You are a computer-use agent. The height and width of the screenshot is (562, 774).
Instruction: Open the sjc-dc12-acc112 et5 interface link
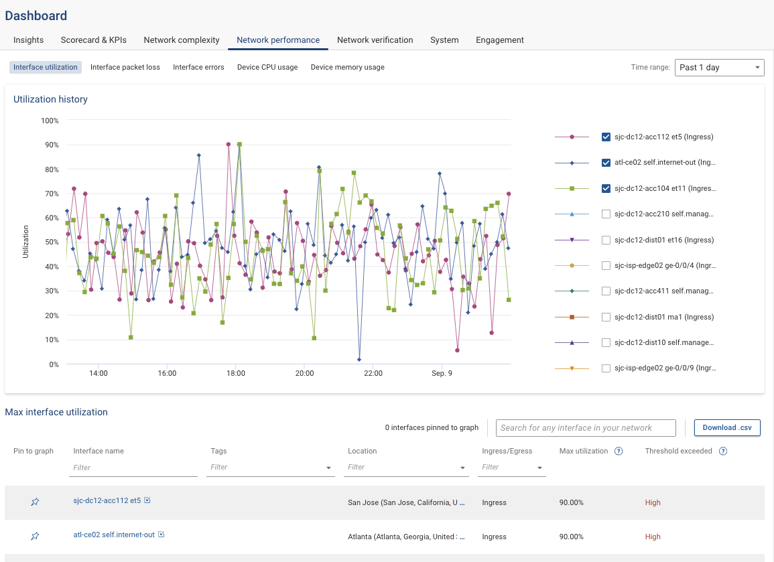click(107, 500)
